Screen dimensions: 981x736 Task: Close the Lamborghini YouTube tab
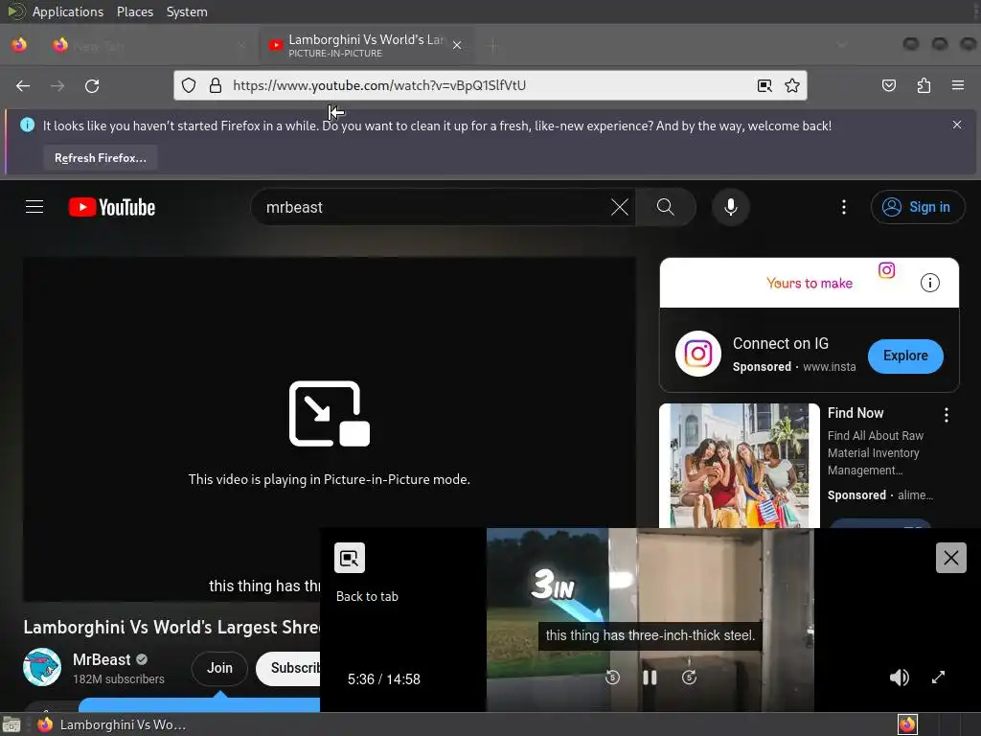tap(457, 45)
